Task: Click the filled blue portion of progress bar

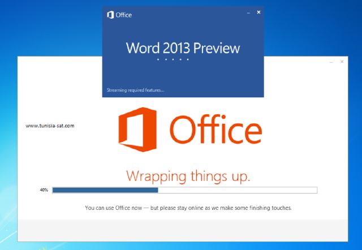Action: 105,191
